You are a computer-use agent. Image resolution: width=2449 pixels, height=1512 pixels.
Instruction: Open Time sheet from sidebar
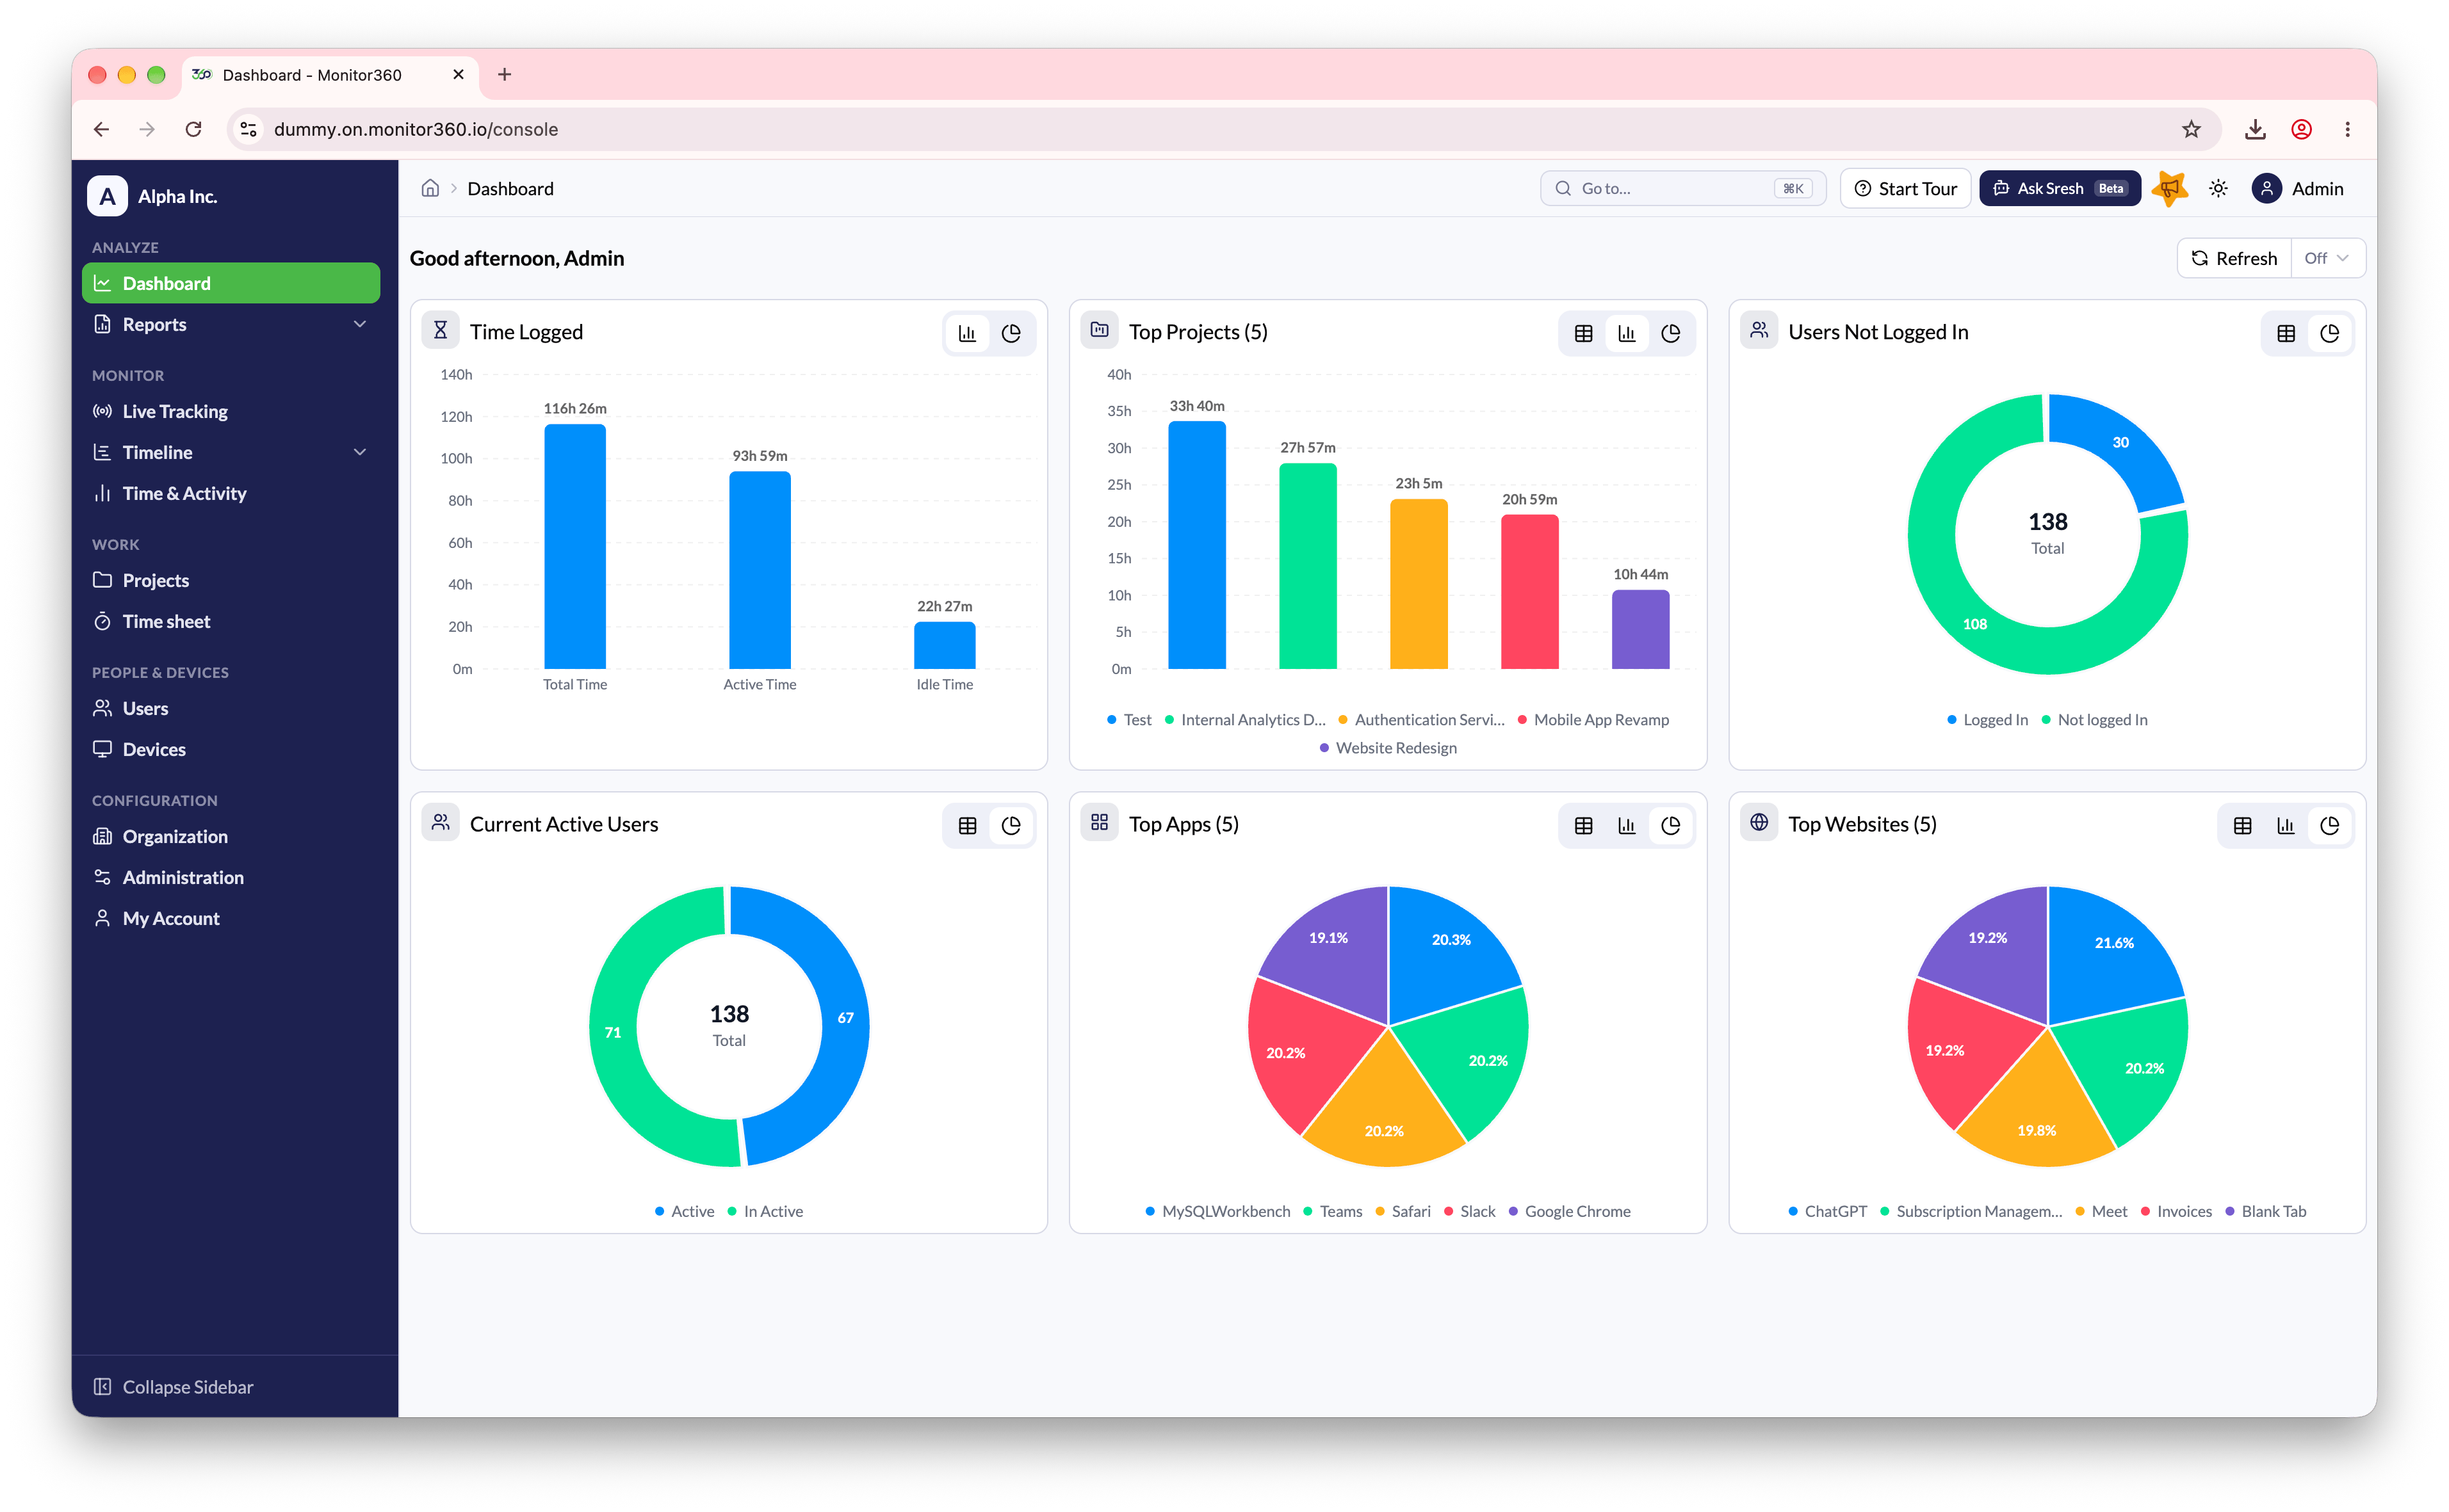[231, 621]
